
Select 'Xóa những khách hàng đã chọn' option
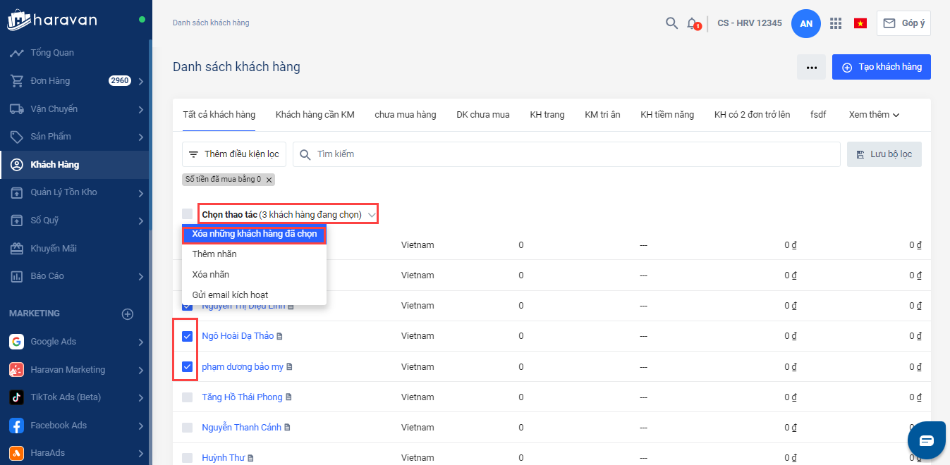point(254,234)
